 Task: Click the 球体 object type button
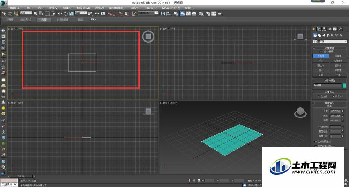pos(321,61)
